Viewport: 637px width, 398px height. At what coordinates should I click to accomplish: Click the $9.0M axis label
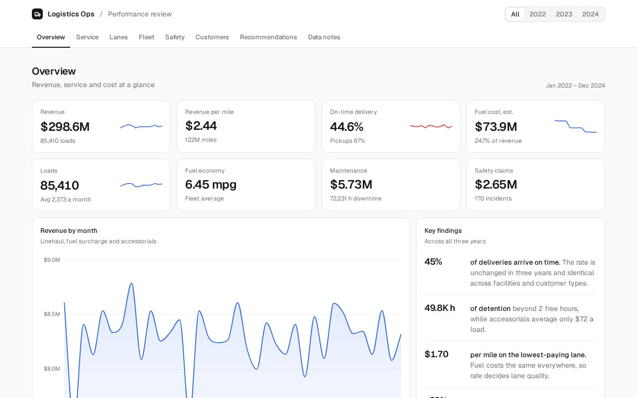click(x=52, y=260)
